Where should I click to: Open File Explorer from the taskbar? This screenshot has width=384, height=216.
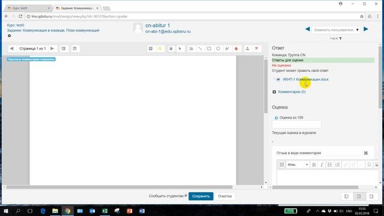pos(55,211)
